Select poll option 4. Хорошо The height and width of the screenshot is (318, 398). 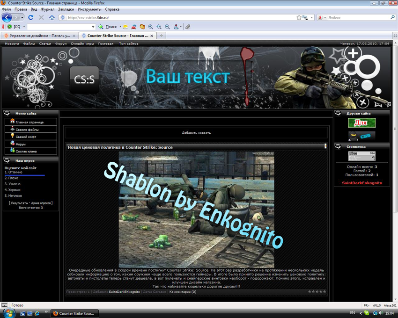point(13,190)
